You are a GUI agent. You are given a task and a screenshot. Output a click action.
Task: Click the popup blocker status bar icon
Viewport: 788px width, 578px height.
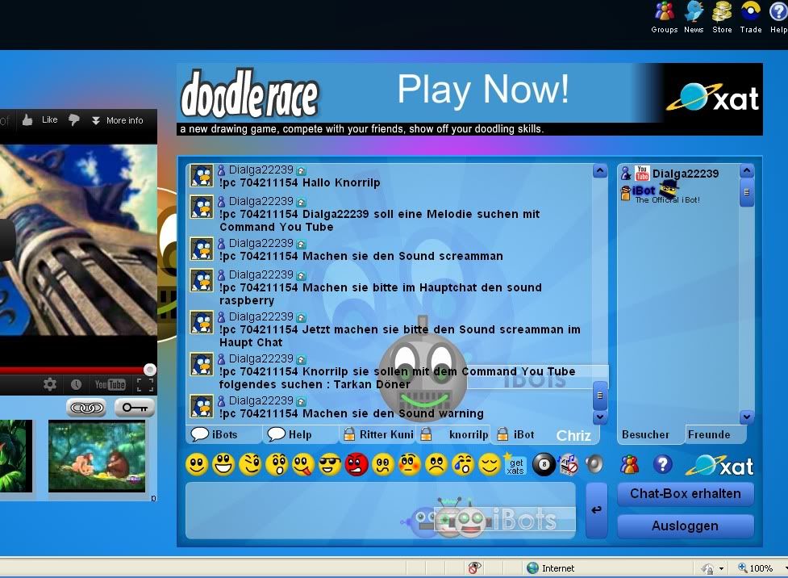(x=474, y=568)
